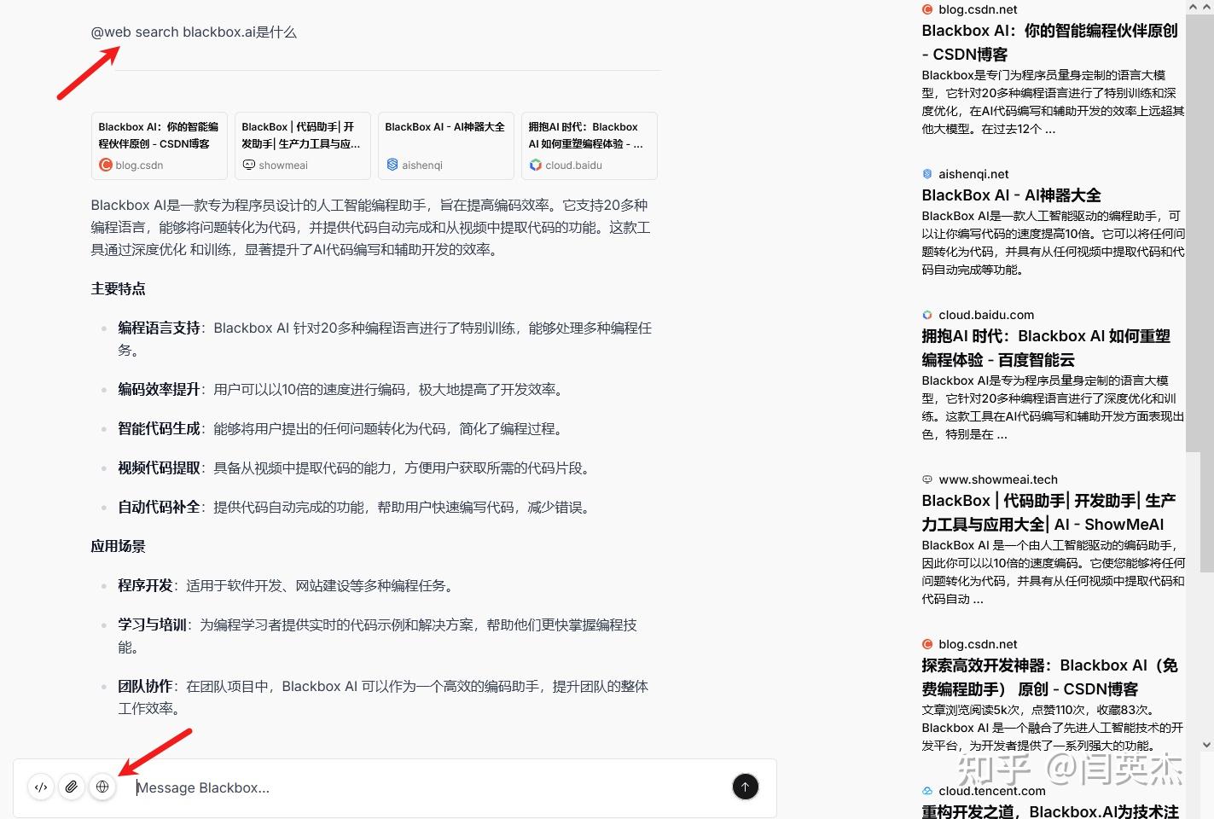Screen dimensions: 1214x819
Task: Click the 应用场景 heading
Action: (118, 547)
